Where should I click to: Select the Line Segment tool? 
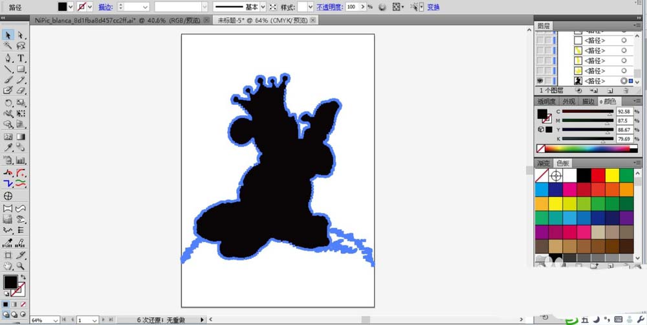[x=8, y=69]
